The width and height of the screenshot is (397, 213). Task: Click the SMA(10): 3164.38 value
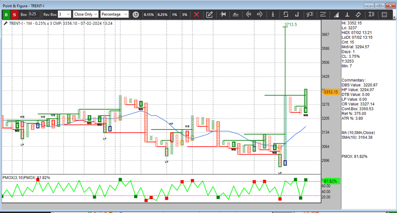(357, 137)
